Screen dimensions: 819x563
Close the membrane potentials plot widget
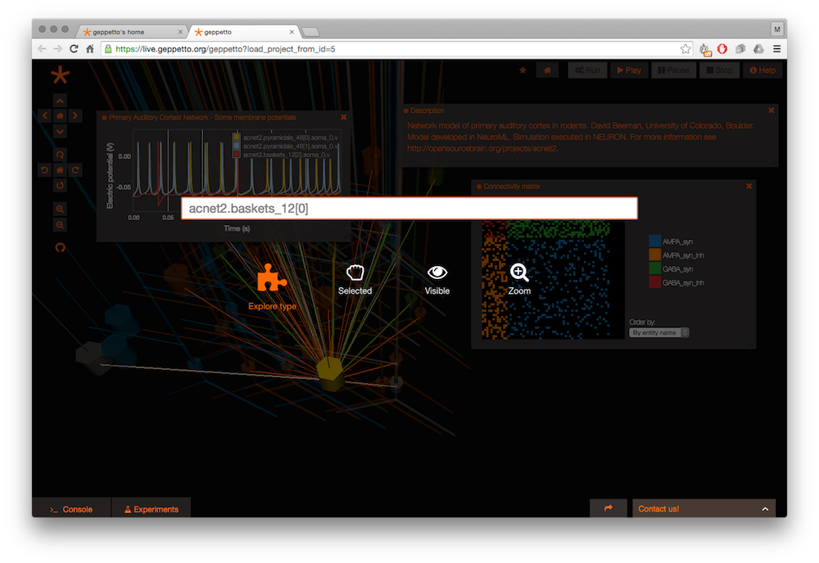[343, 117]
